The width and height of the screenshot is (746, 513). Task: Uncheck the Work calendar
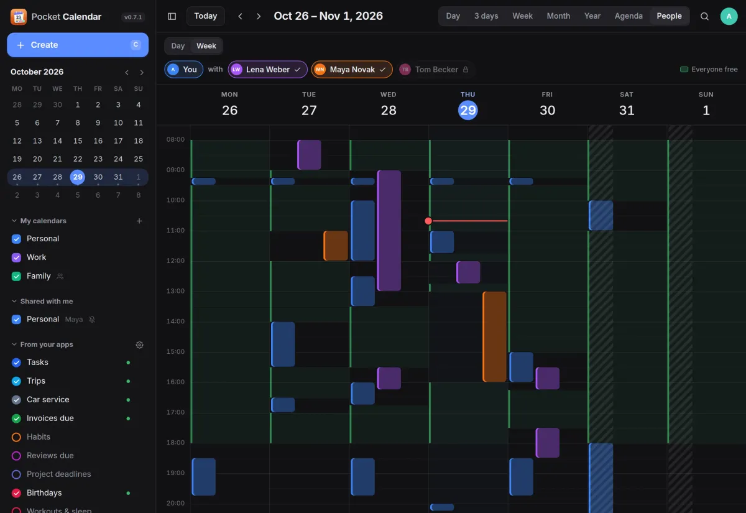click(16, 257)
